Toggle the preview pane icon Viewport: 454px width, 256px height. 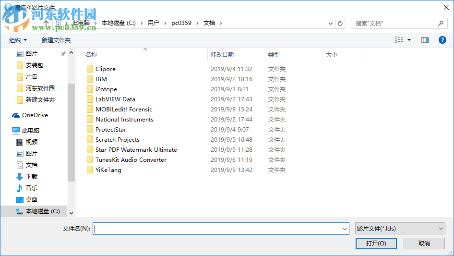pyautogui.click(x=425, y=40)
